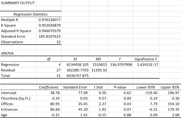The image size is (181, 118).
Task: Select the Offices row label
Action: coord(7,104)
